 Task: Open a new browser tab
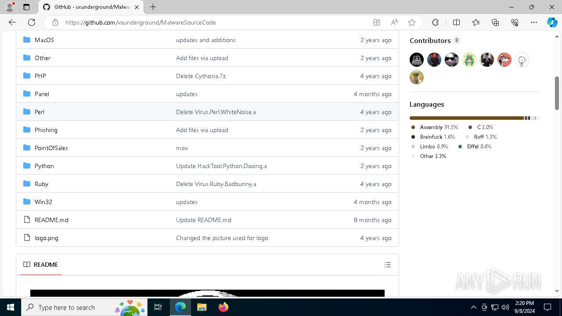click(153, 7)
